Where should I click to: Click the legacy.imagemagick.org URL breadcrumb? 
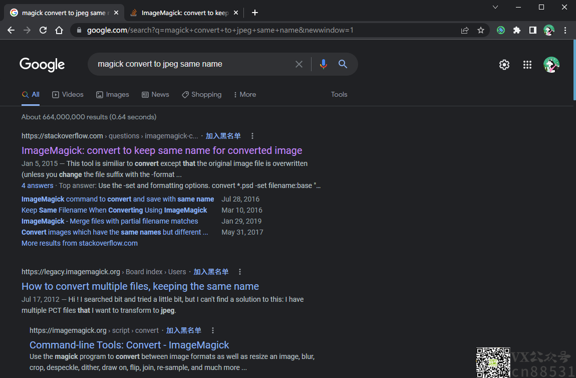(x=104, y=272)
